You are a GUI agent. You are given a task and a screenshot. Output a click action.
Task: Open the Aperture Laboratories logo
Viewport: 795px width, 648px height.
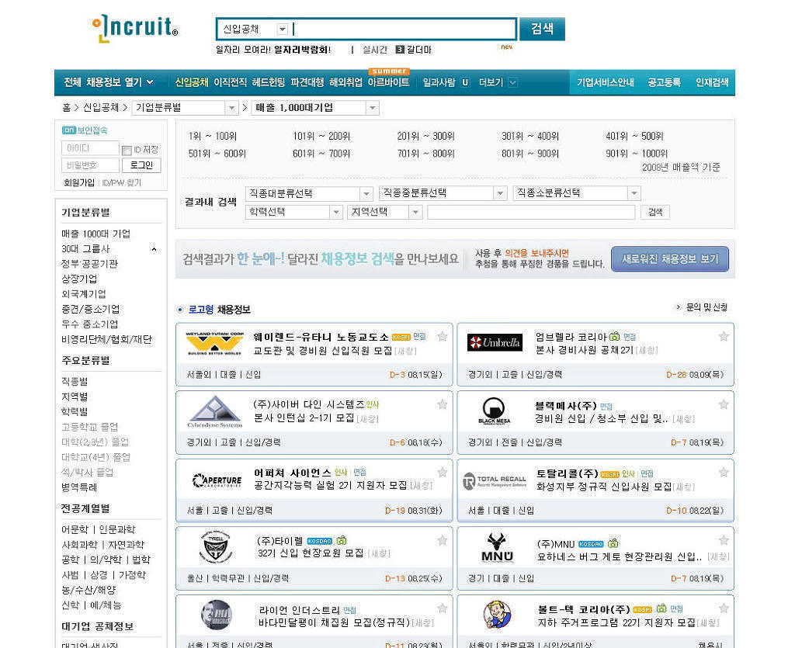[x=217, y=480]
